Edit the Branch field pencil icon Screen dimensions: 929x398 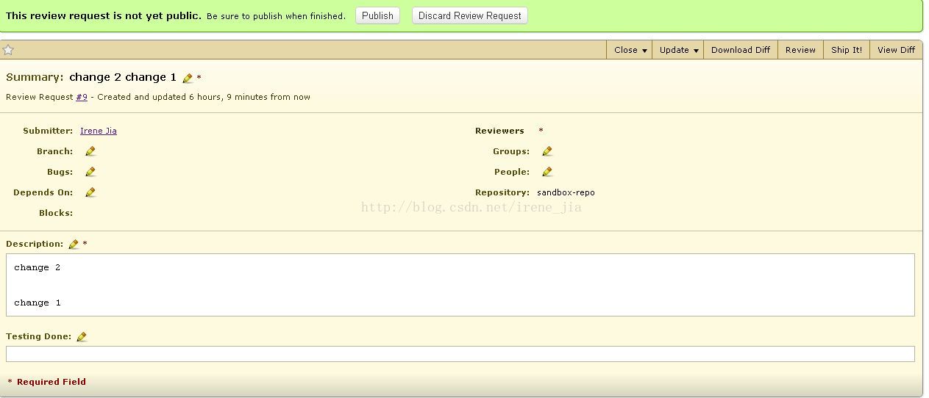(90, 151)
